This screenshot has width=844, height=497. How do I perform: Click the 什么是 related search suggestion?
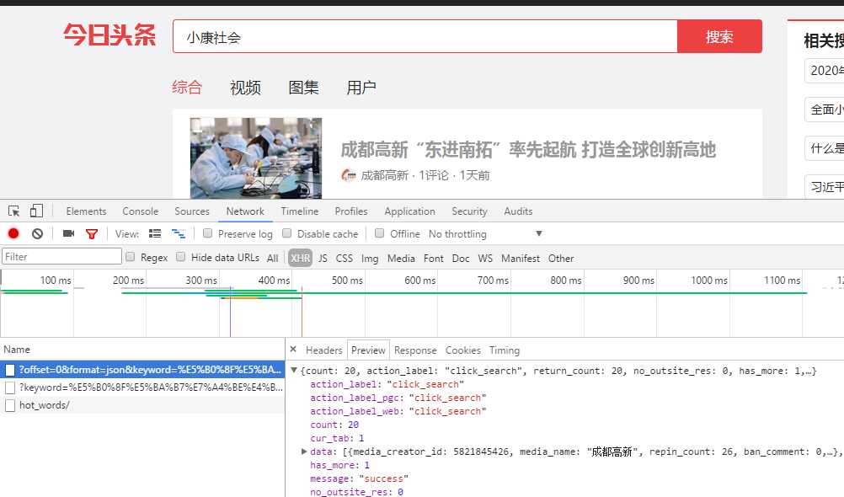coord(824,148)
